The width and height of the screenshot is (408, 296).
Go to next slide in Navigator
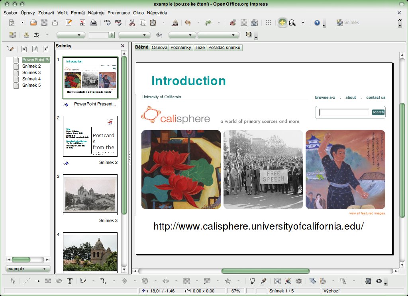coord(45,49)
